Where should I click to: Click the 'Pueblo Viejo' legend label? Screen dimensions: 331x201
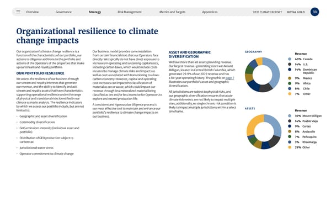(310, 121)
